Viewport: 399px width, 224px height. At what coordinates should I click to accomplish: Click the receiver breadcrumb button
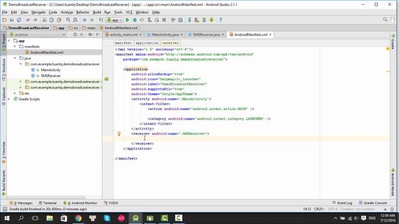170,43
